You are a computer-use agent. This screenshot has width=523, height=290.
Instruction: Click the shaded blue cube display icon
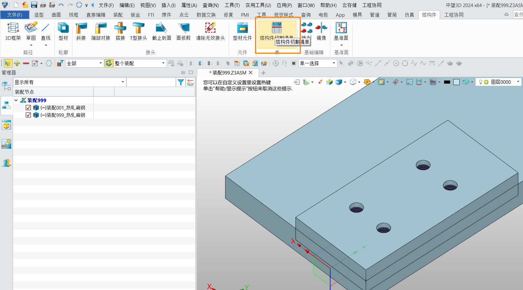[339, 82]
